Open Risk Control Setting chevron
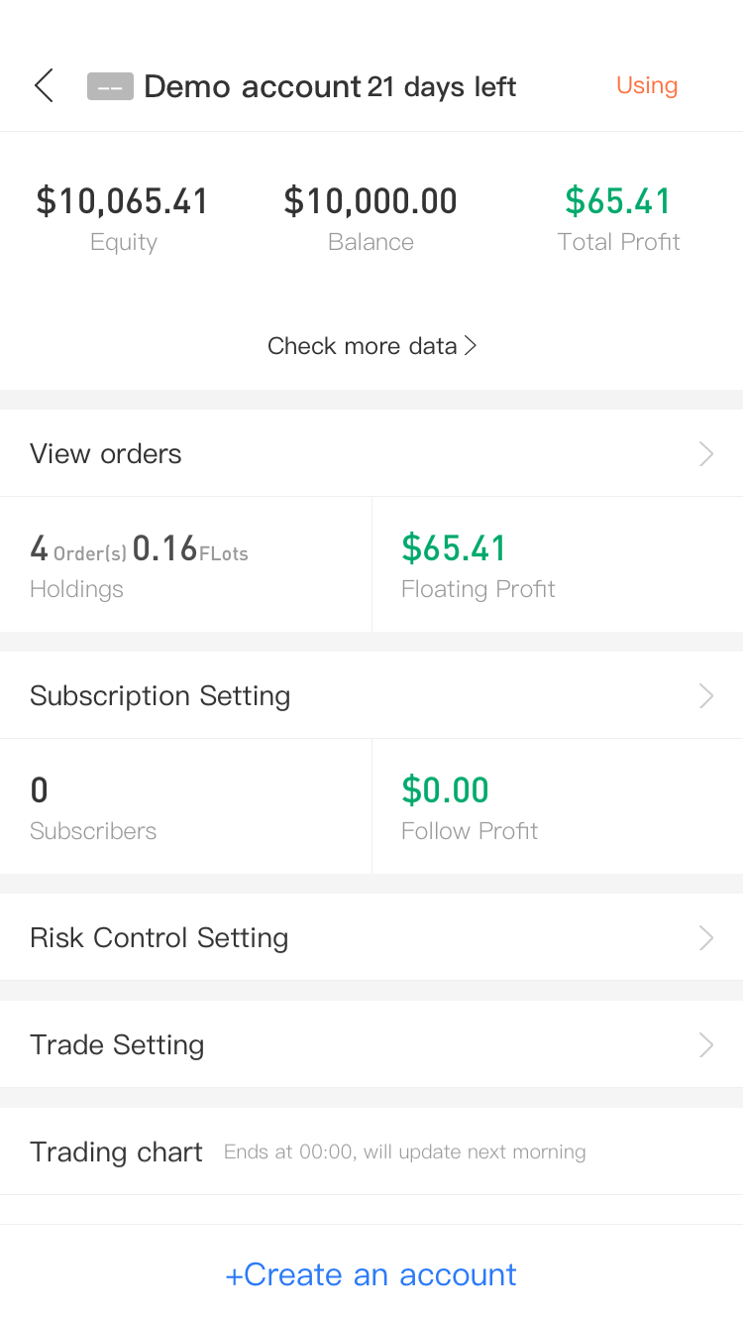Image resolution: width=743 pixels, height=1323 pixels. pos(706,938)
